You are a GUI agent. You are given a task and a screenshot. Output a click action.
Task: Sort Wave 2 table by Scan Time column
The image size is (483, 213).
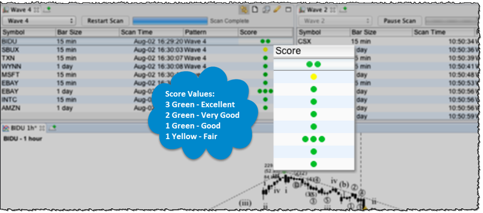coord(444,32)
